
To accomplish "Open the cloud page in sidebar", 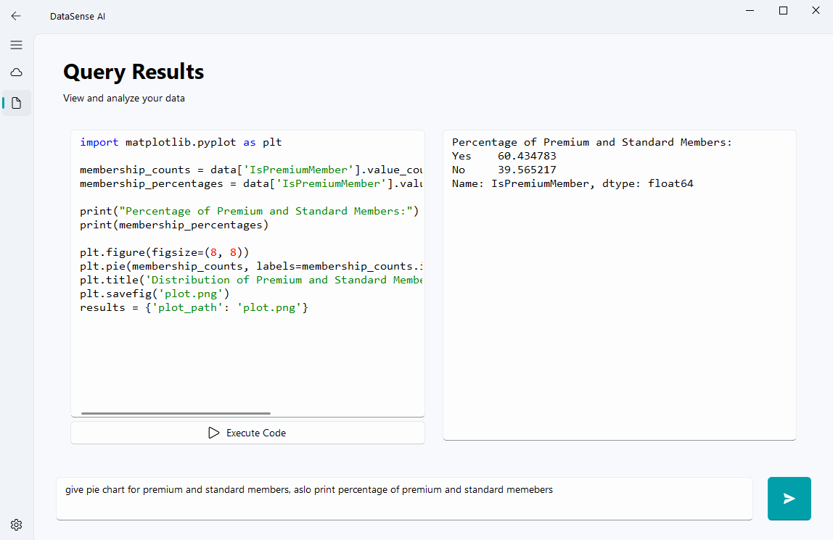I will [x=16, y=72].
